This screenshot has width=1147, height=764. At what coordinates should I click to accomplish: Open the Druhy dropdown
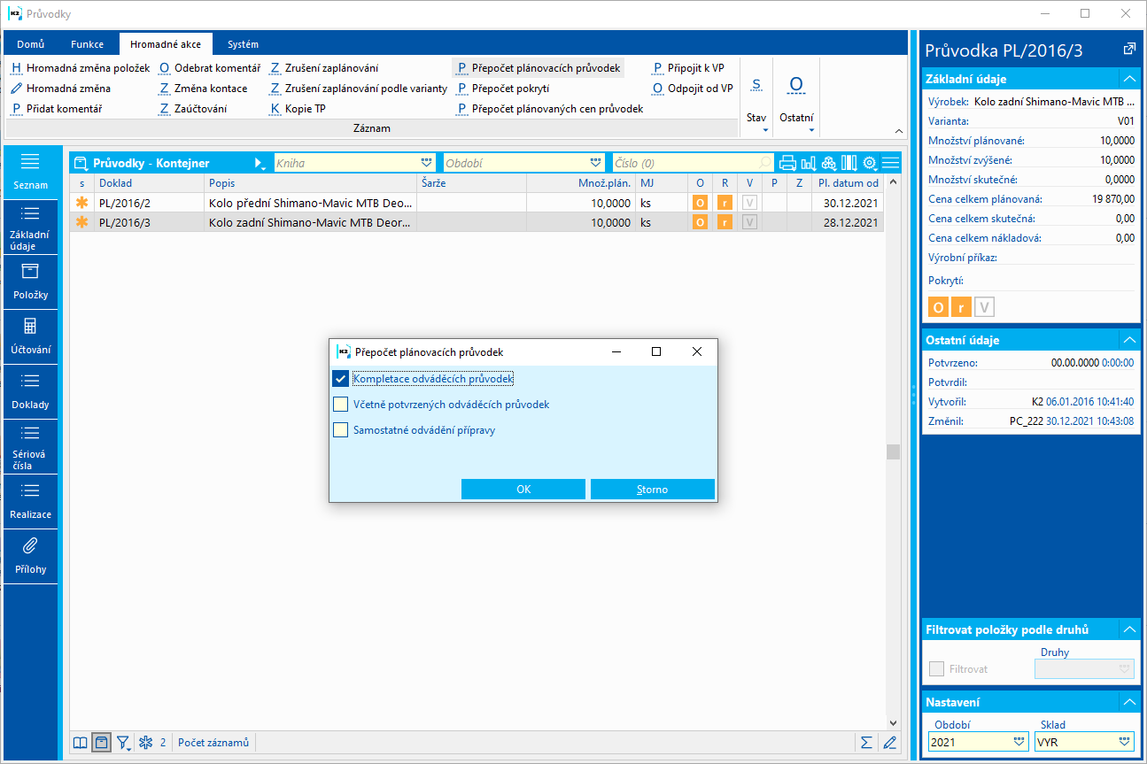pos(1125,668)
